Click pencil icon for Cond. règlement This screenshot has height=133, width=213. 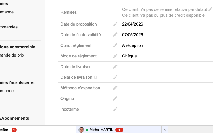click(115, 45)
